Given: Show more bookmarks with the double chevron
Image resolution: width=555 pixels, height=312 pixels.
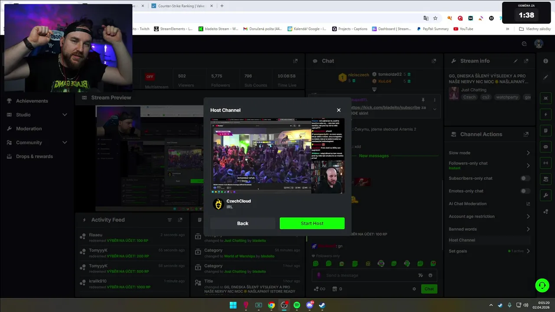Looking at the screenshot, I should click(507, 29).
